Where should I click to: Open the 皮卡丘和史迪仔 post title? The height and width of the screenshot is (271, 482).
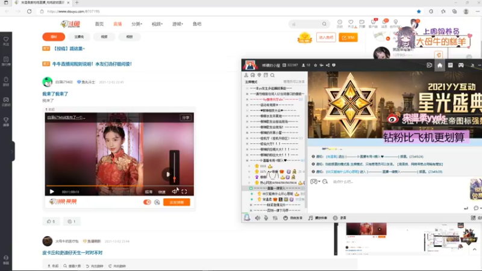72,252
